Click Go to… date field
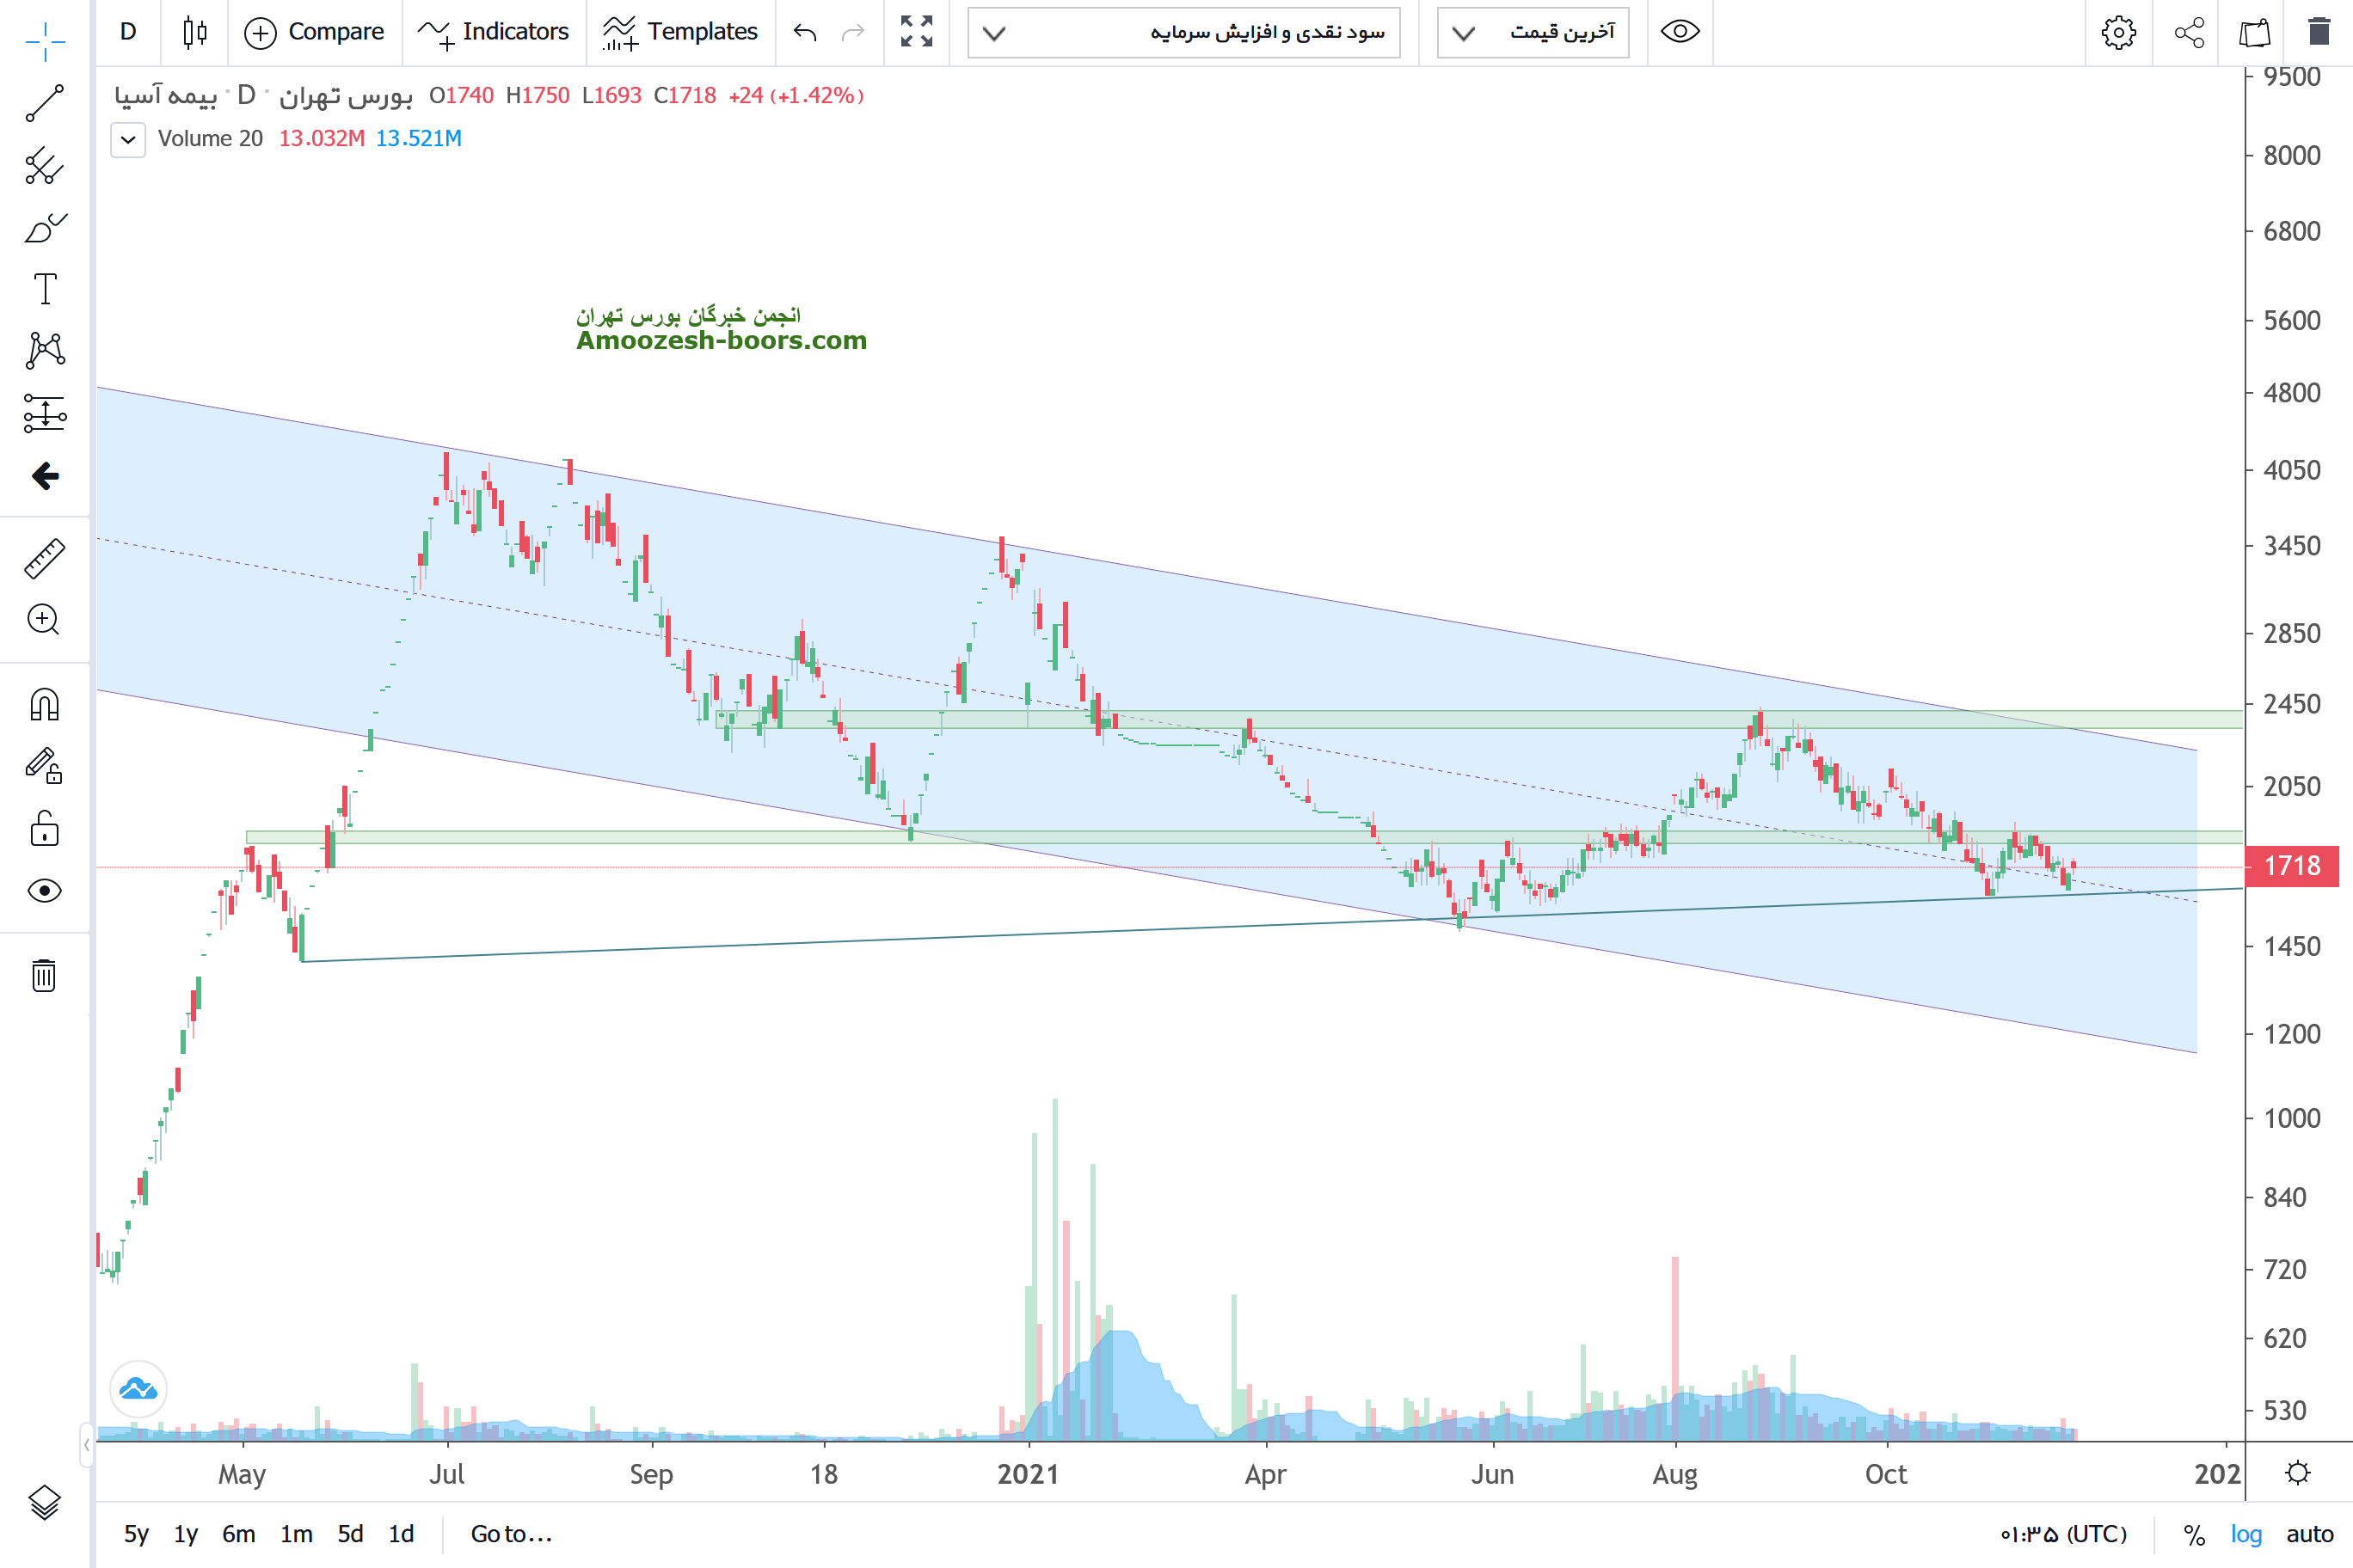 511,1534
